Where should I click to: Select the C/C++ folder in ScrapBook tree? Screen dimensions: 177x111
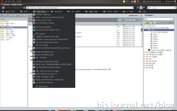coord(159,30)
